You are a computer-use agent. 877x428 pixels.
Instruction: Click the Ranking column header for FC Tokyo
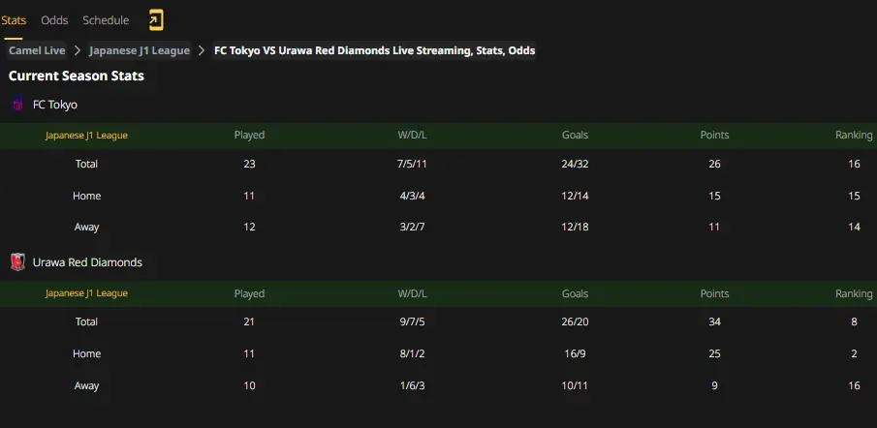[854, 135]
